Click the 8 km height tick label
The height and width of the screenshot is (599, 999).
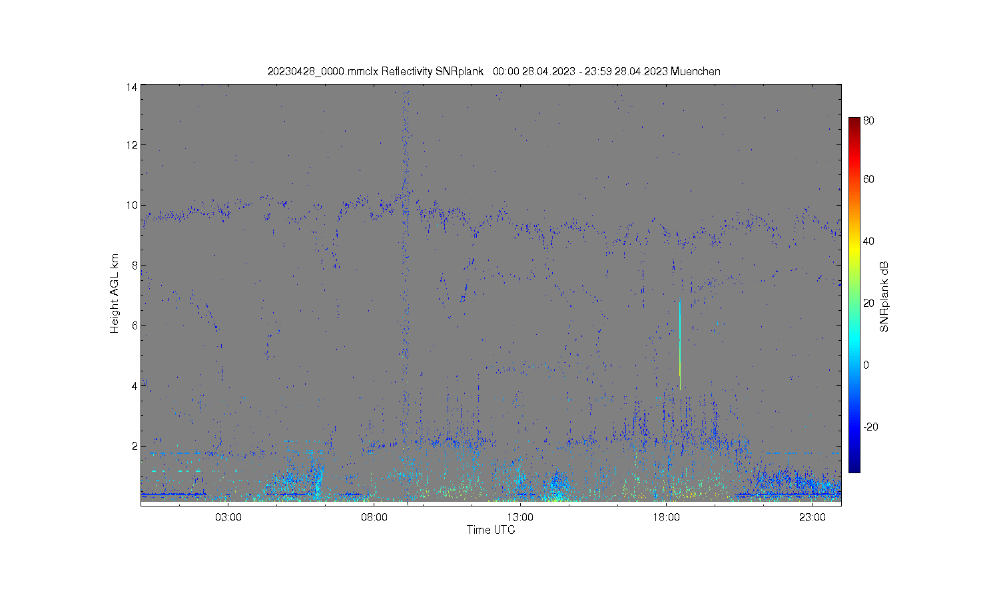pyautogui.click(x=135, y=266)
